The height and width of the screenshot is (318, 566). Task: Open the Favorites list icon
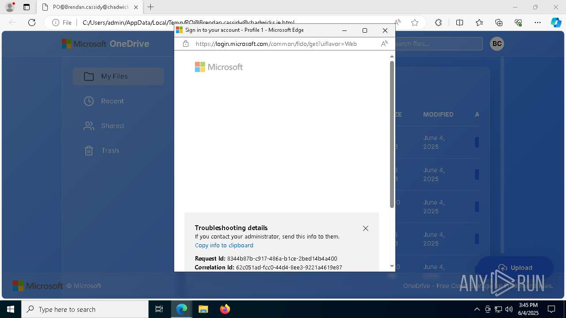[x=479, y=23]
